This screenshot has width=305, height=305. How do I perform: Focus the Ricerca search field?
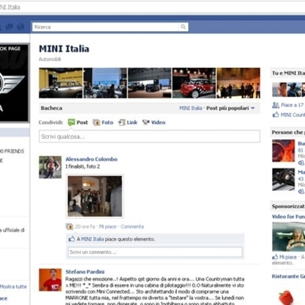click(105, 27)
